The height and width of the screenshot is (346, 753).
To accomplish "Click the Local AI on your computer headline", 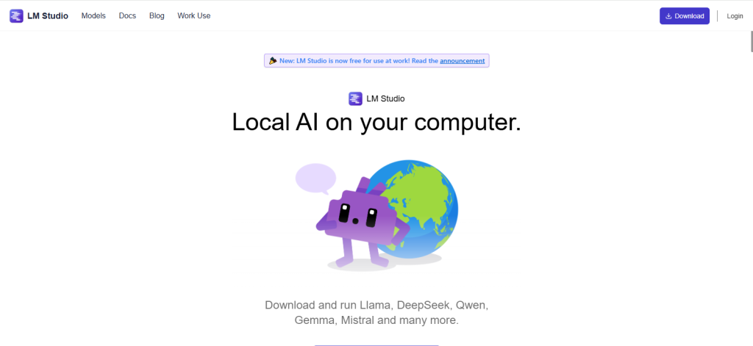I will (x=376, y=122).
